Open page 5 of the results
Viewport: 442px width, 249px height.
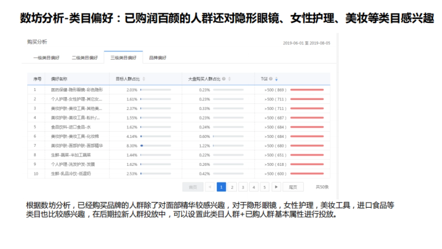[x=265, y=187]
